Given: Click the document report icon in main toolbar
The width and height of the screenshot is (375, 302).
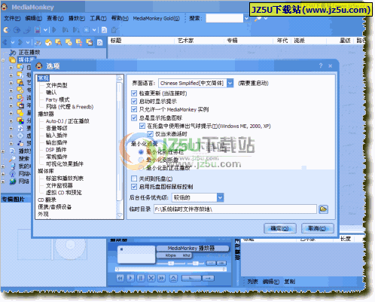Looking at the screenshot, I should (x=104, y=30).
